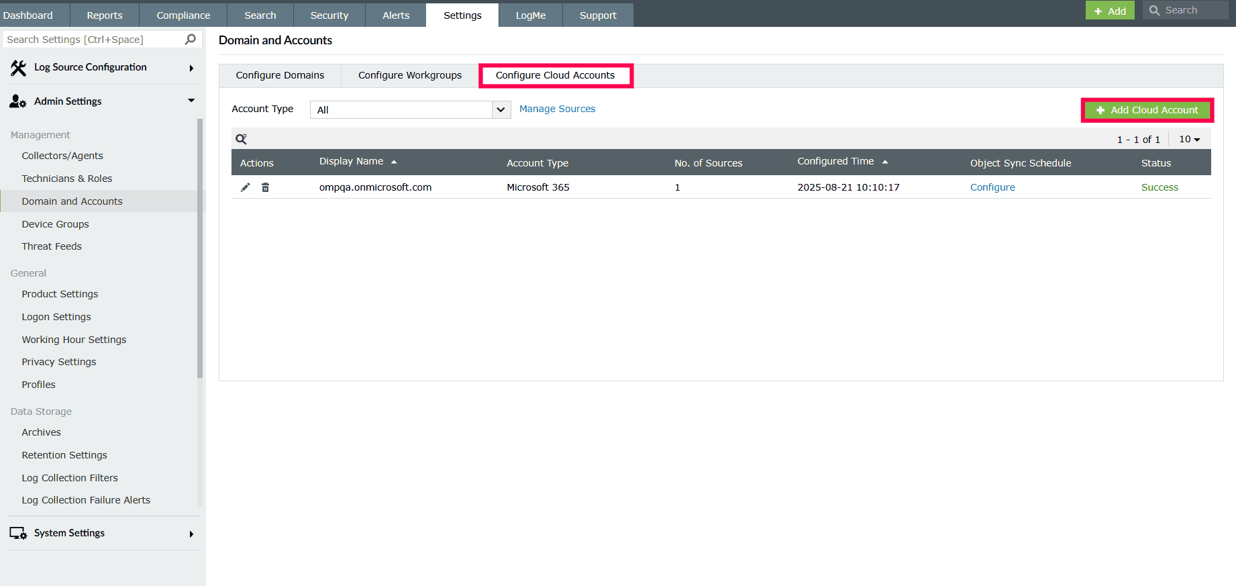Open Working Hour Settings in sidebar
1236x586 pixels.
tap(74, 340)
